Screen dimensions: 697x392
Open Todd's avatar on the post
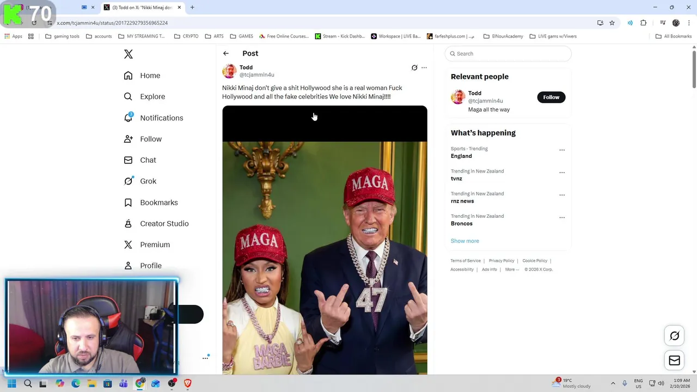(229, 71)
